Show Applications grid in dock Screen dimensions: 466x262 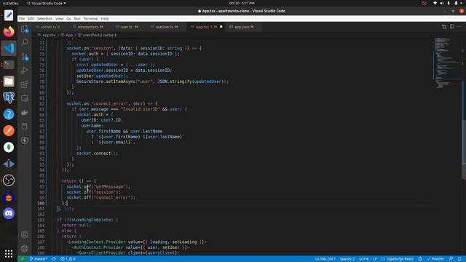pyautogui.click(x=9, y=253)
